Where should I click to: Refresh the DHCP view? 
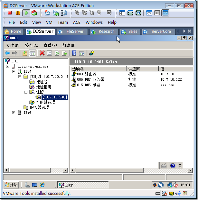(57, 53)
